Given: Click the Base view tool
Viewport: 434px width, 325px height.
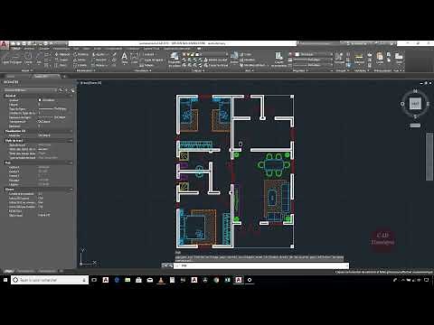Looking at the screenshot, I should click(x=399, y=58).
